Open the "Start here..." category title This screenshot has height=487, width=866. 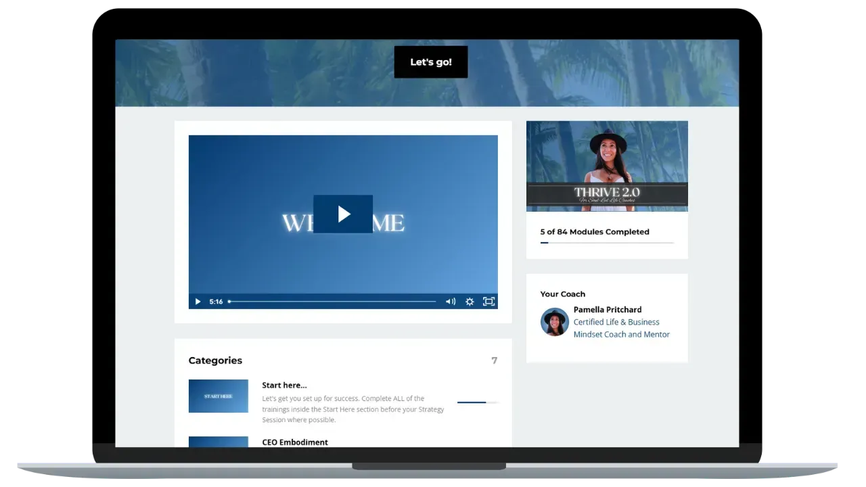(x=284, y=386)
